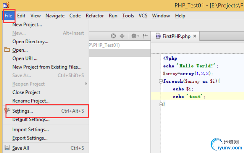Open the Code menu
This screenshot has height=153, width=244.
click(75, 16)
